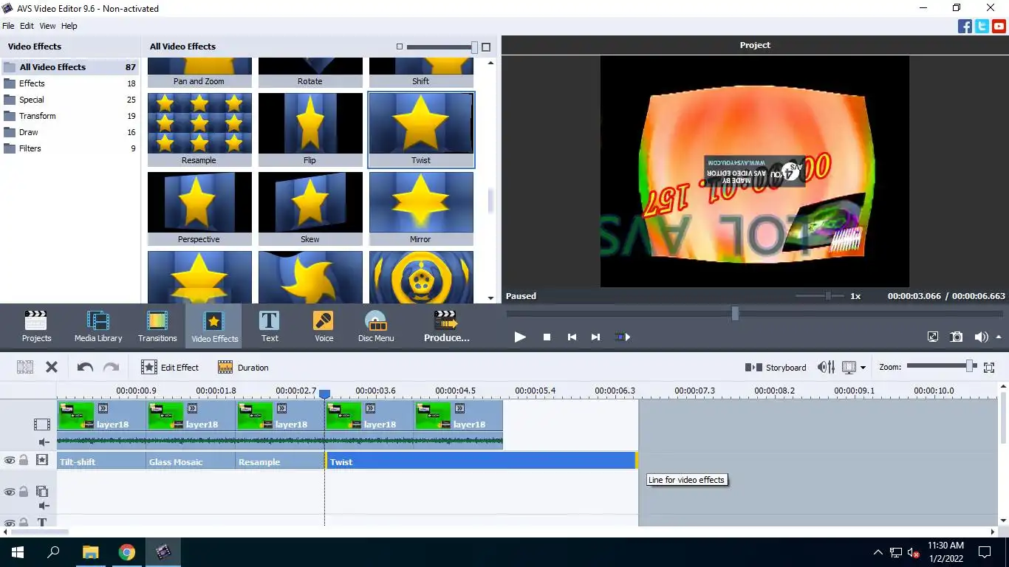1009x567 pixels.
Task: Mute the main video audio track
Action: coord(44,442)
